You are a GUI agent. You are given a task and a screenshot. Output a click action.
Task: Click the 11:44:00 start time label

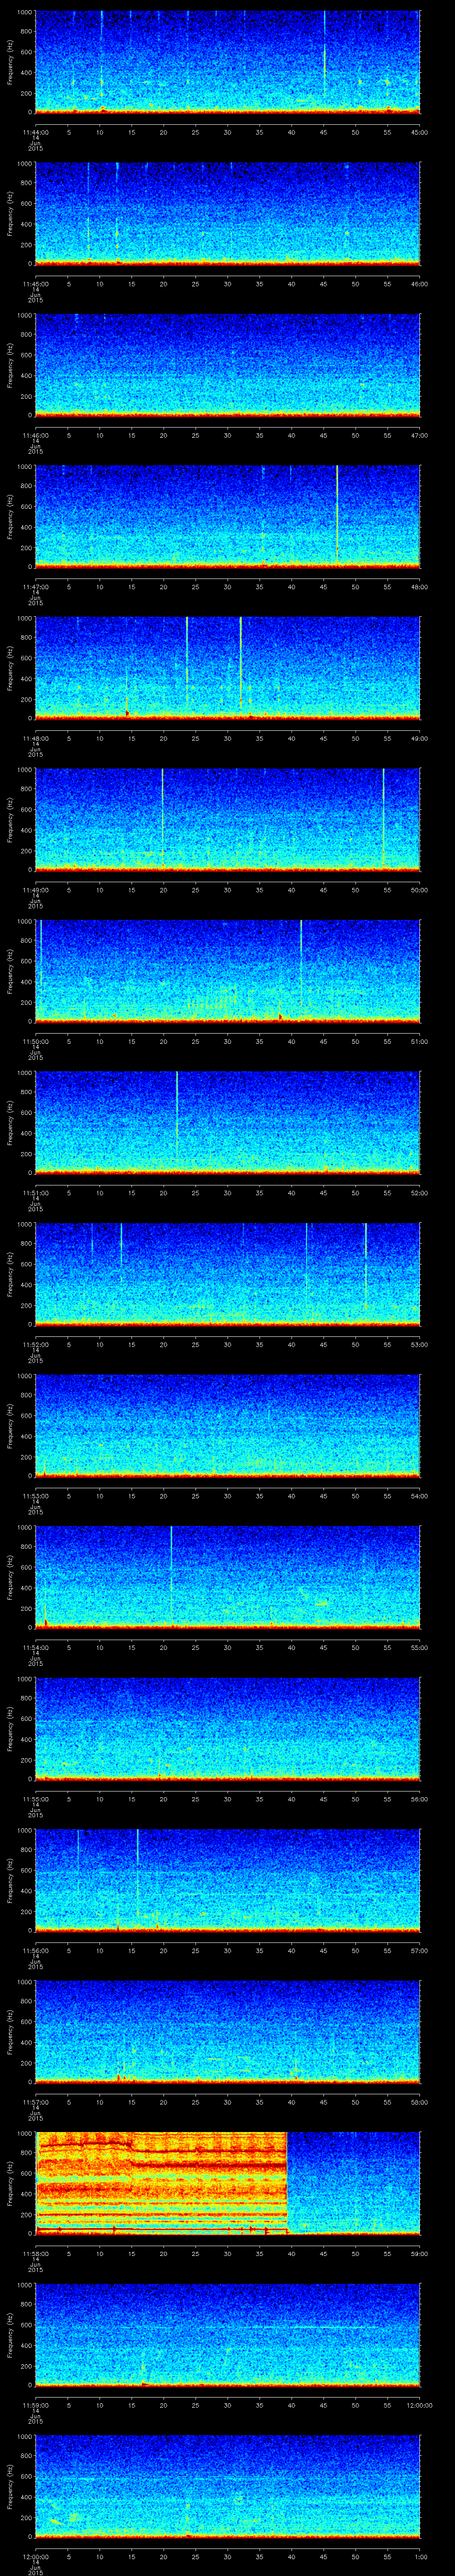click(35, 132)
